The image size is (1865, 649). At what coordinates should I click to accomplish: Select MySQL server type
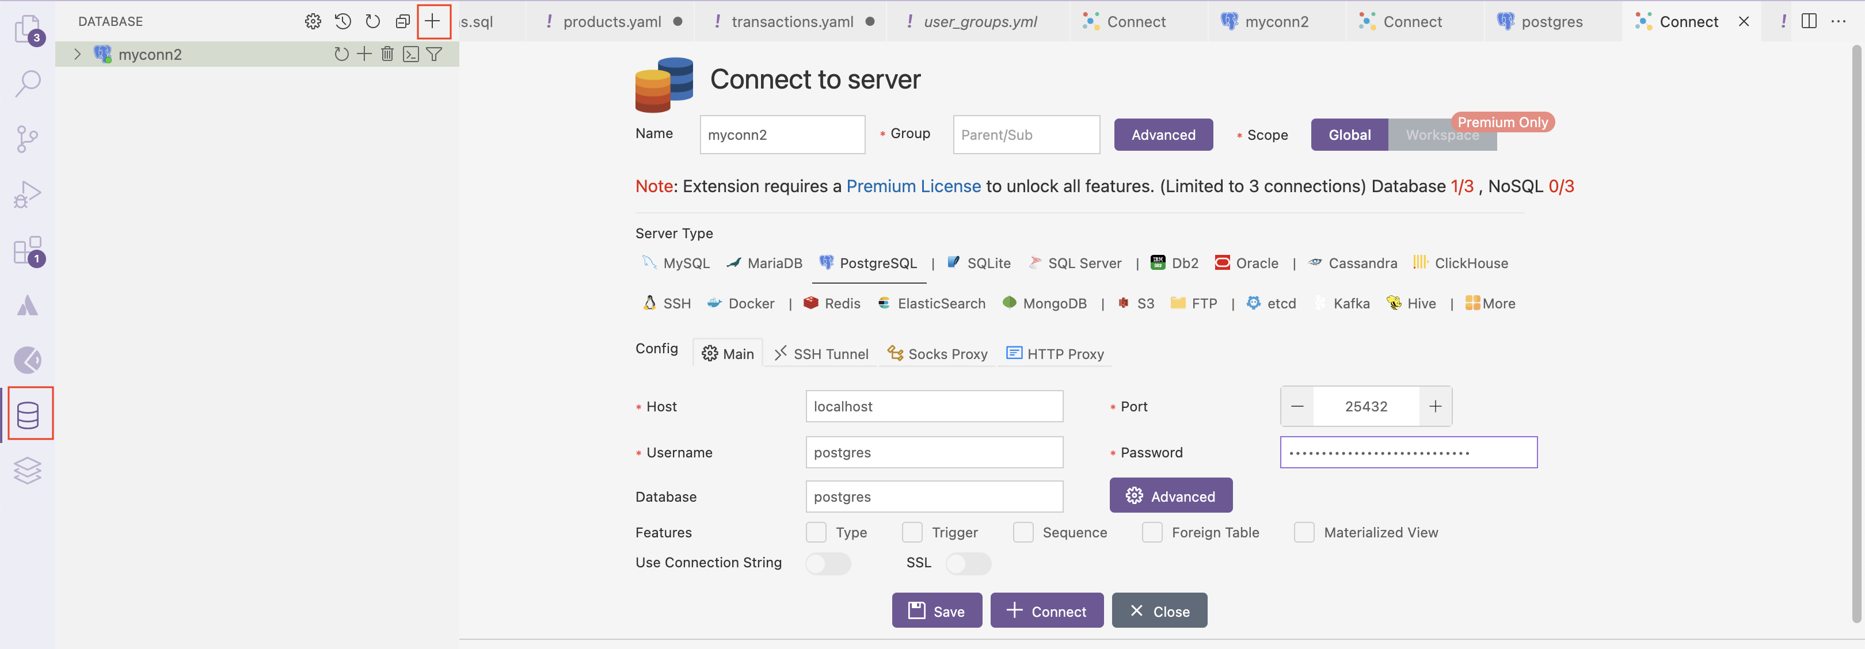pyautogui.click(x=676, y=262)
